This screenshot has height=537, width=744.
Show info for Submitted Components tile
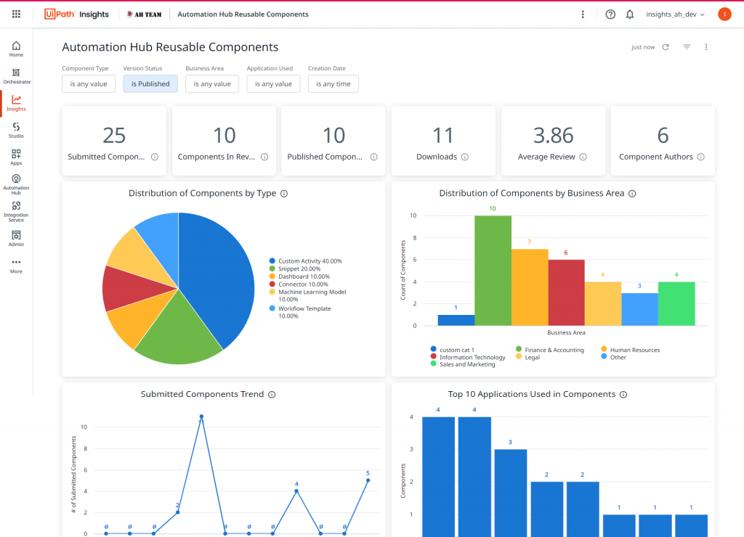tap(155, 157)
